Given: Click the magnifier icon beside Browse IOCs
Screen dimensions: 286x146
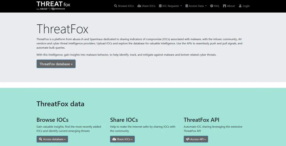Looking at the screenshot, I should point(116,6).
